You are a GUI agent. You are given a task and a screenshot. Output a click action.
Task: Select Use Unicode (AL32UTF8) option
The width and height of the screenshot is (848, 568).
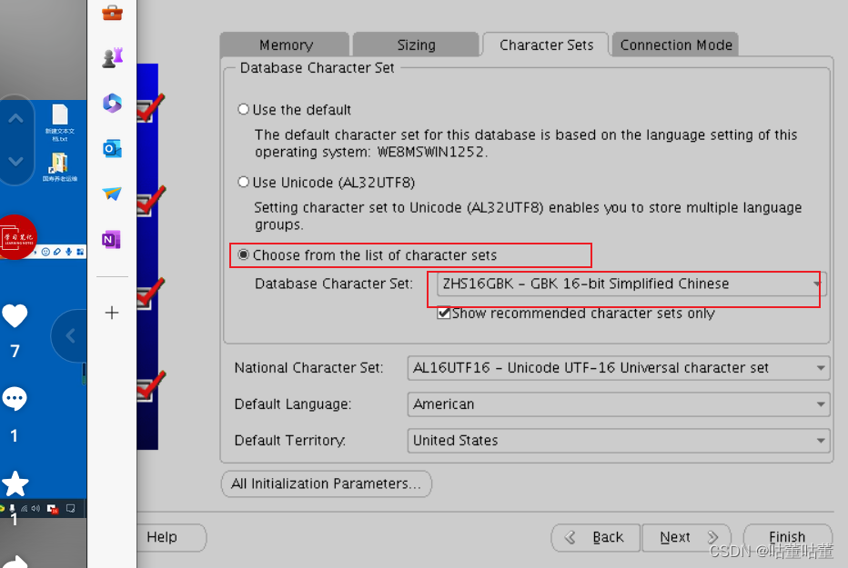click(x=243, y=182)
